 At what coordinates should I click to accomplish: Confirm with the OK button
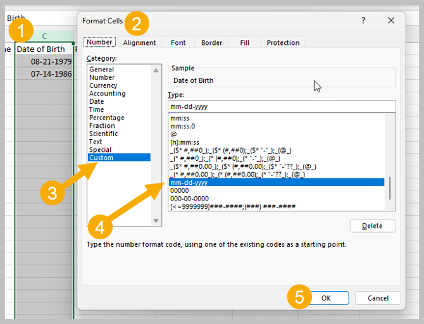click(326, 298)
